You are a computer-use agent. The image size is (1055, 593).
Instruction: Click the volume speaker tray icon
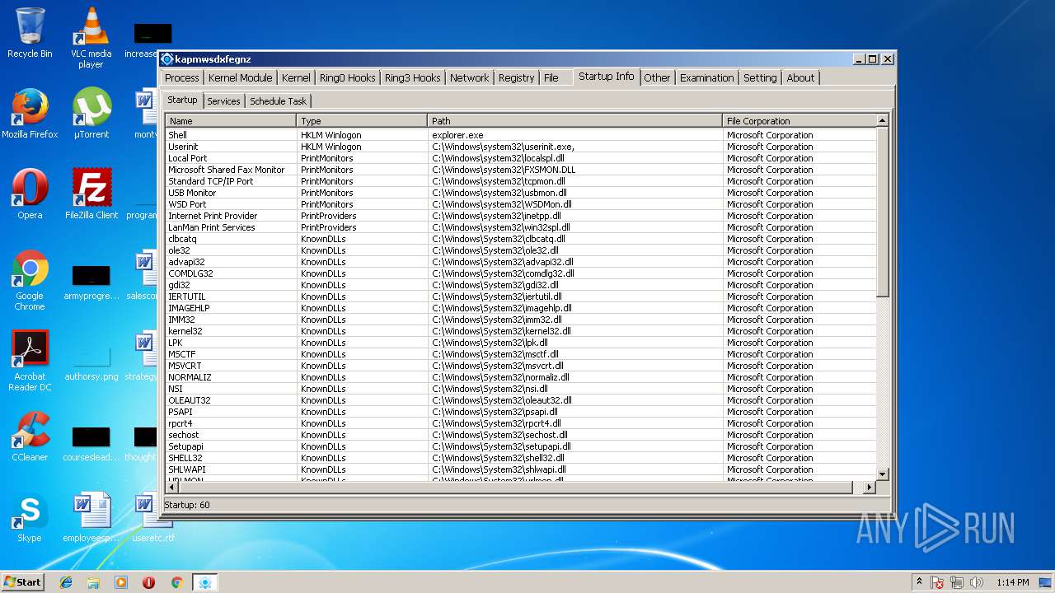(x=977, y=582)
